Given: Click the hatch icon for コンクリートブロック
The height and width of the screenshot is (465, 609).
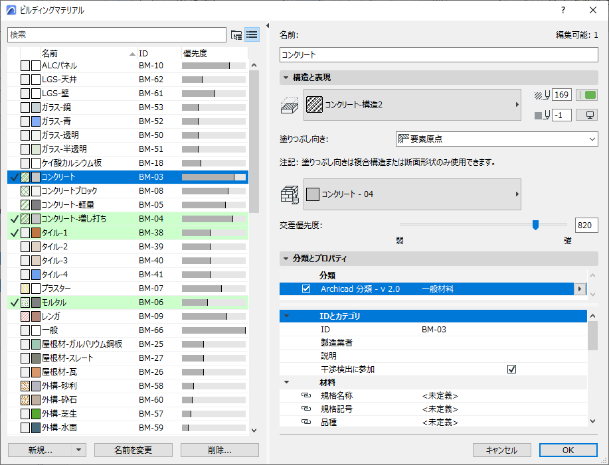Looking at the screenshot, I should pos(25,191).
